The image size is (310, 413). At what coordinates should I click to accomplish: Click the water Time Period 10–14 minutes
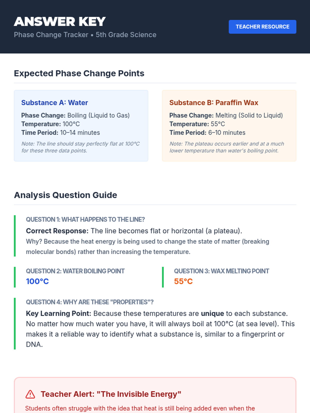point(60,133)
